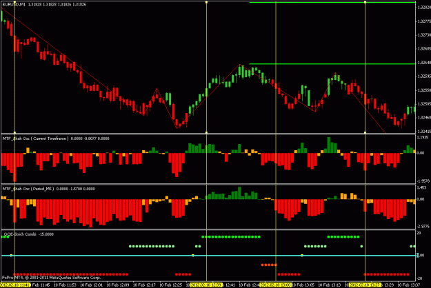
Task: Click the -2.9776 scale value of M5 oscillator
Action: click(423, 227)
